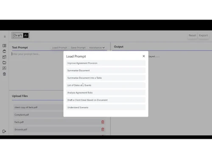Screen dimensions: 212x159
Task: Select Summarise Document into a Table
Action: 106,78
